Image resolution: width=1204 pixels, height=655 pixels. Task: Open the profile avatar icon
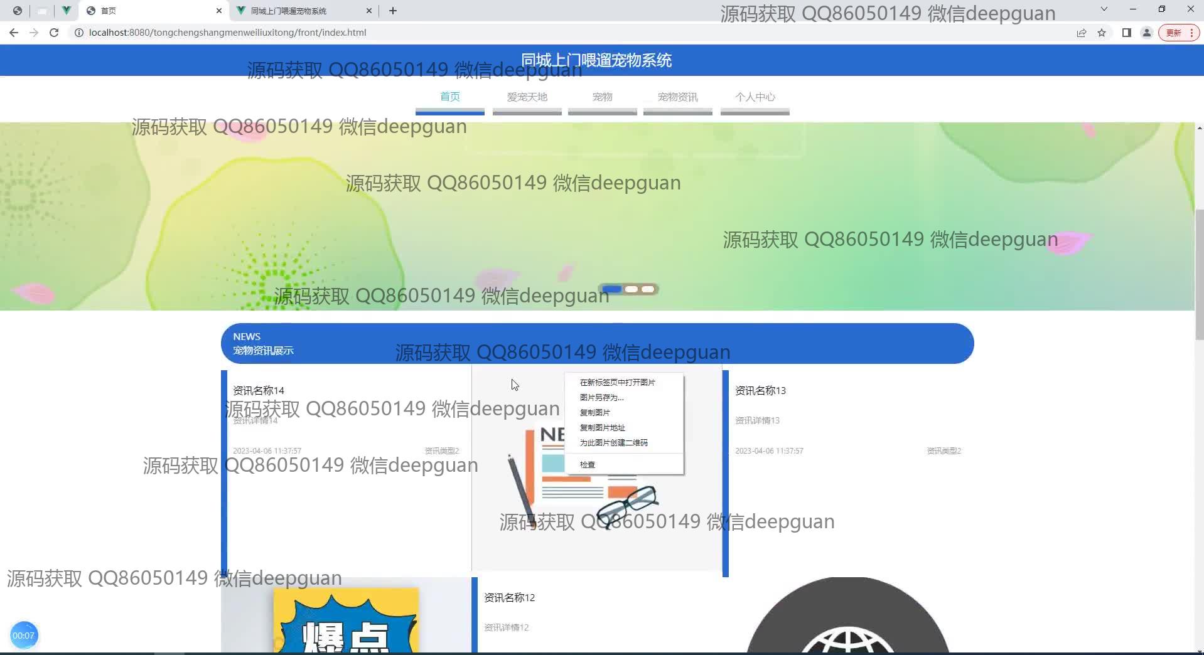[1147, 33]
